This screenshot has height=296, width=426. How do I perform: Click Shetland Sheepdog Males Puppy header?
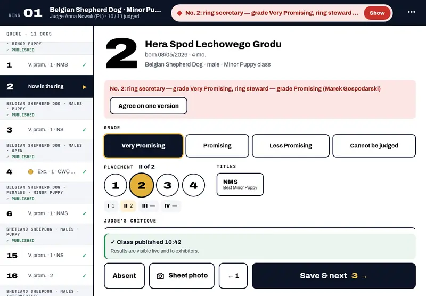point(47,235)
